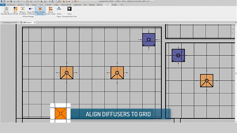Select the middle orange diffuser
237x133 pixels.
(x=117, y=73)
